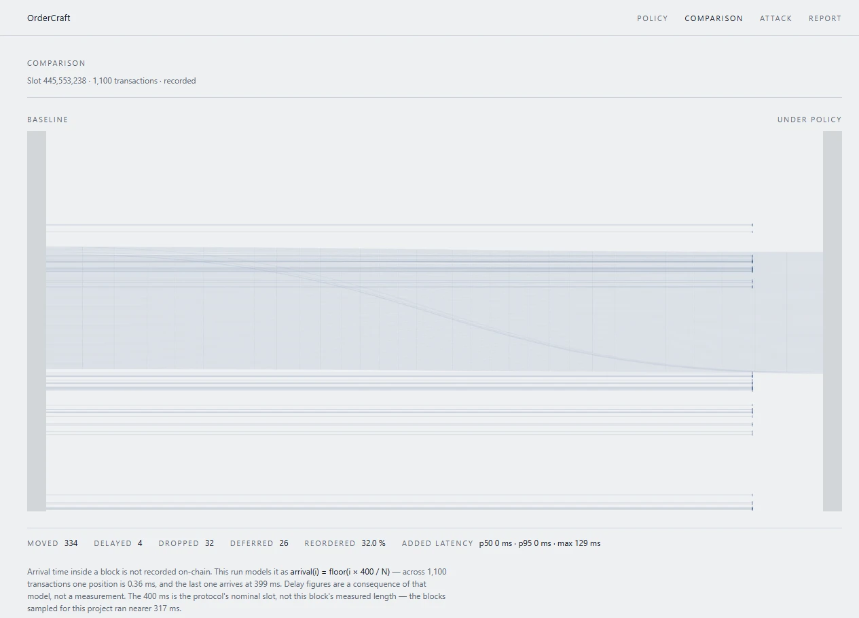Image resolution: width=859 pixels, height=618 pixels.
Task: Click the DROPPED 32 statistic
Action: coord(186,543)
